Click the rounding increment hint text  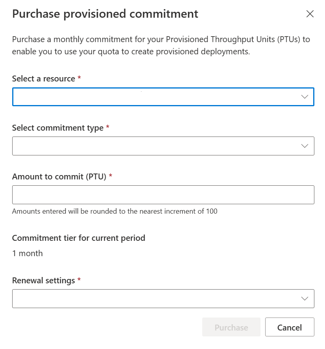tap(114, 211)
